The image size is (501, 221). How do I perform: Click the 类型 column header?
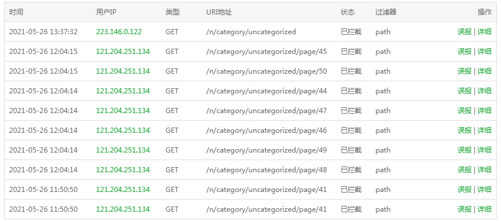click(173, 12)
